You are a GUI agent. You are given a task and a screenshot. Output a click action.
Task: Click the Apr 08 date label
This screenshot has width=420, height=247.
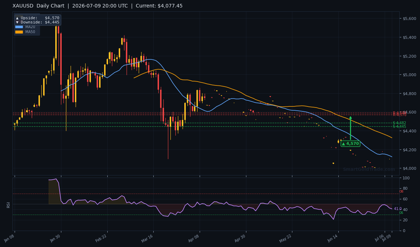click(194, 238)
